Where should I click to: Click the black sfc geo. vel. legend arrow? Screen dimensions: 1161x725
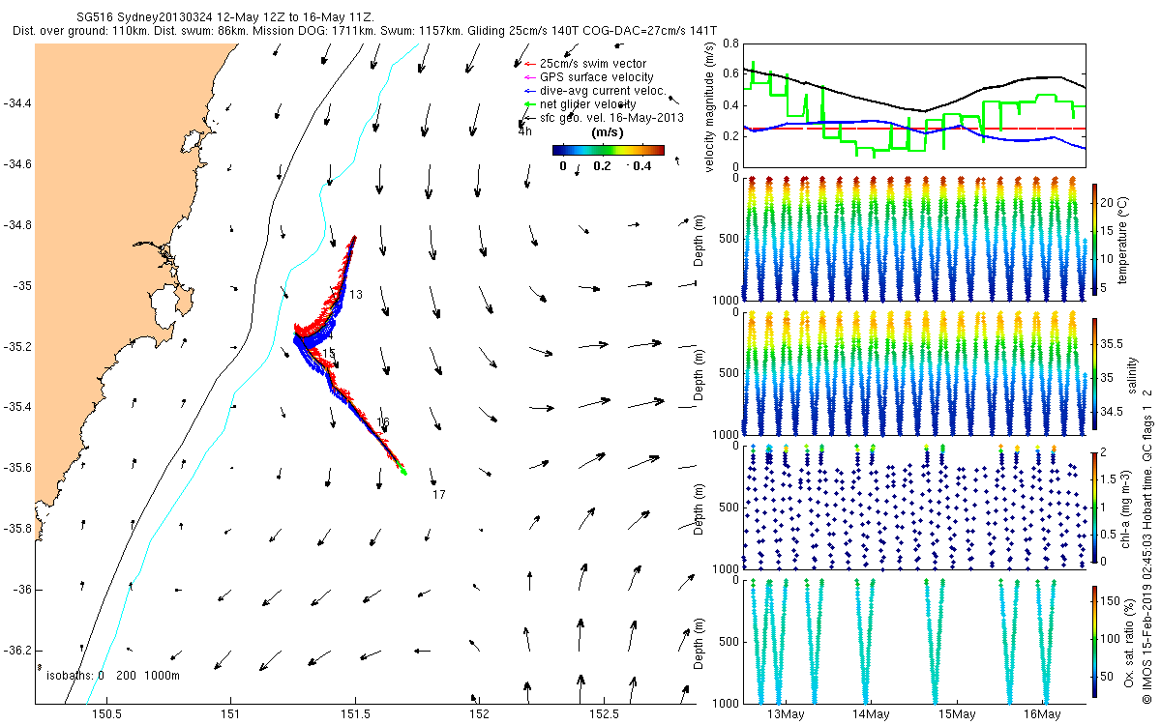pos(529,117)
